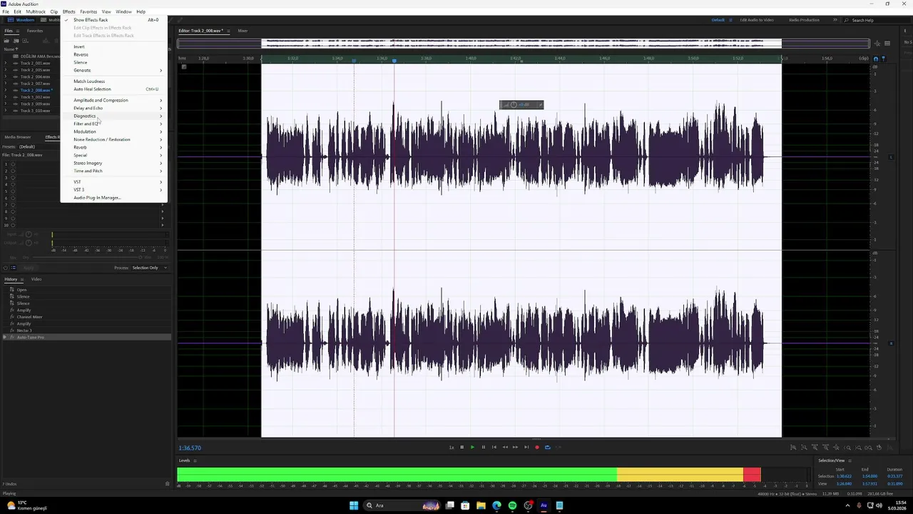
Task: Open Spotify from the taskbar
Action: pos(512,505)
